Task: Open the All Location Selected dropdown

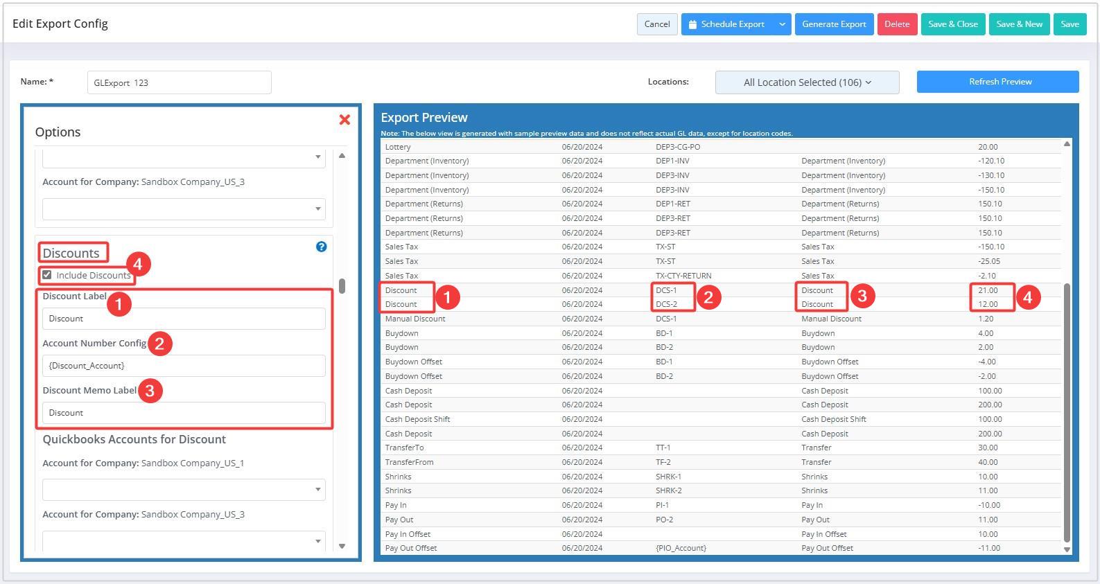Action: (x=807, y=82)
